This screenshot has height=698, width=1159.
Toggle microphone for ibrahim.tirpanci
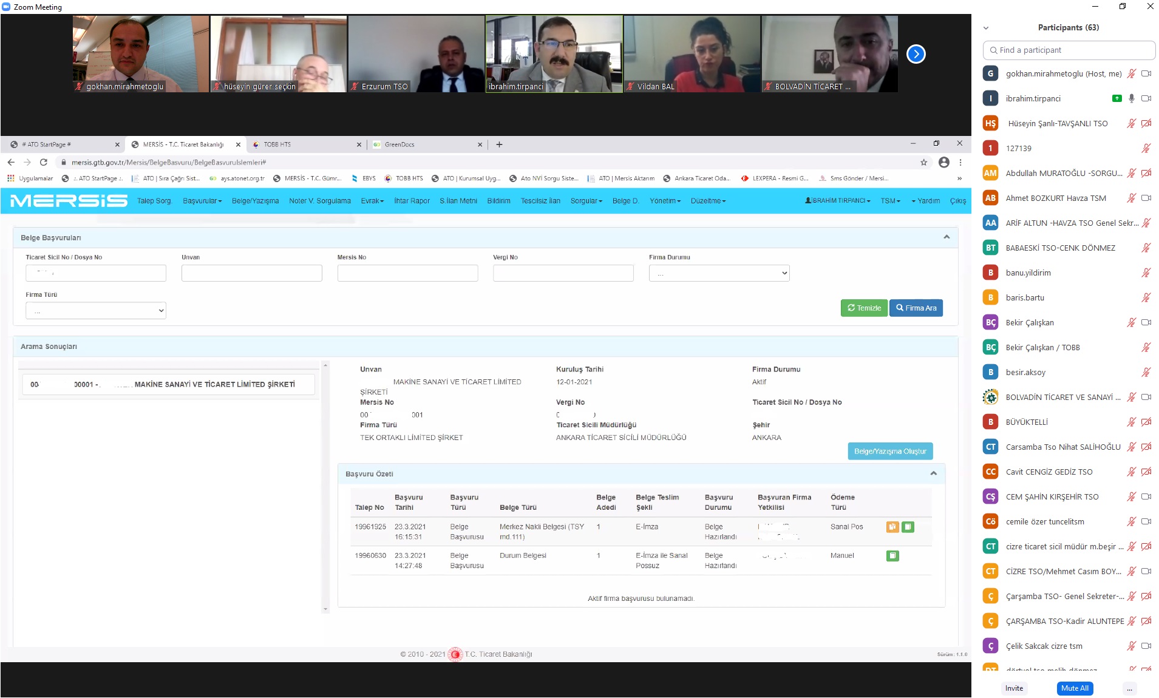(1131, 98)
